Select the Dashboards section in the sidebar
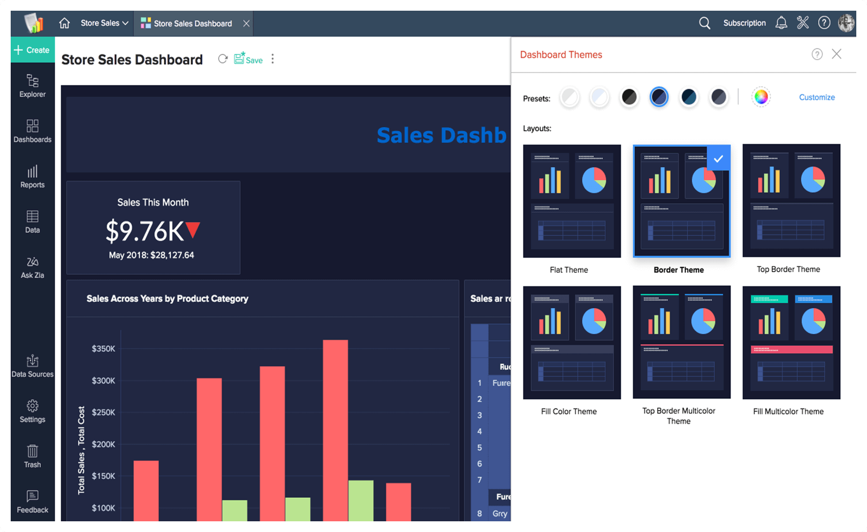 click(x=32, y=131)
